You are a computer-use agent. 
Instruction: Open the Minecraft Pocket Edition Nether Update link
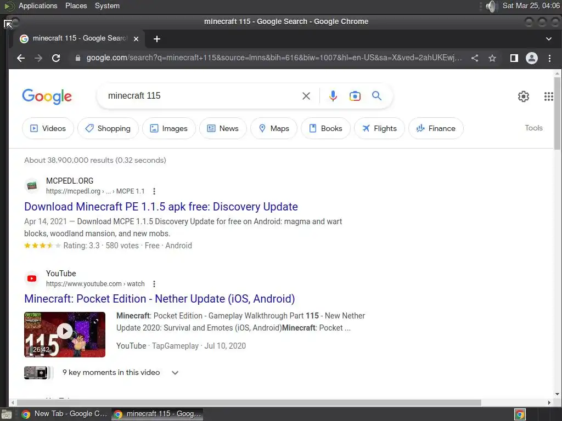pos(160,299)
